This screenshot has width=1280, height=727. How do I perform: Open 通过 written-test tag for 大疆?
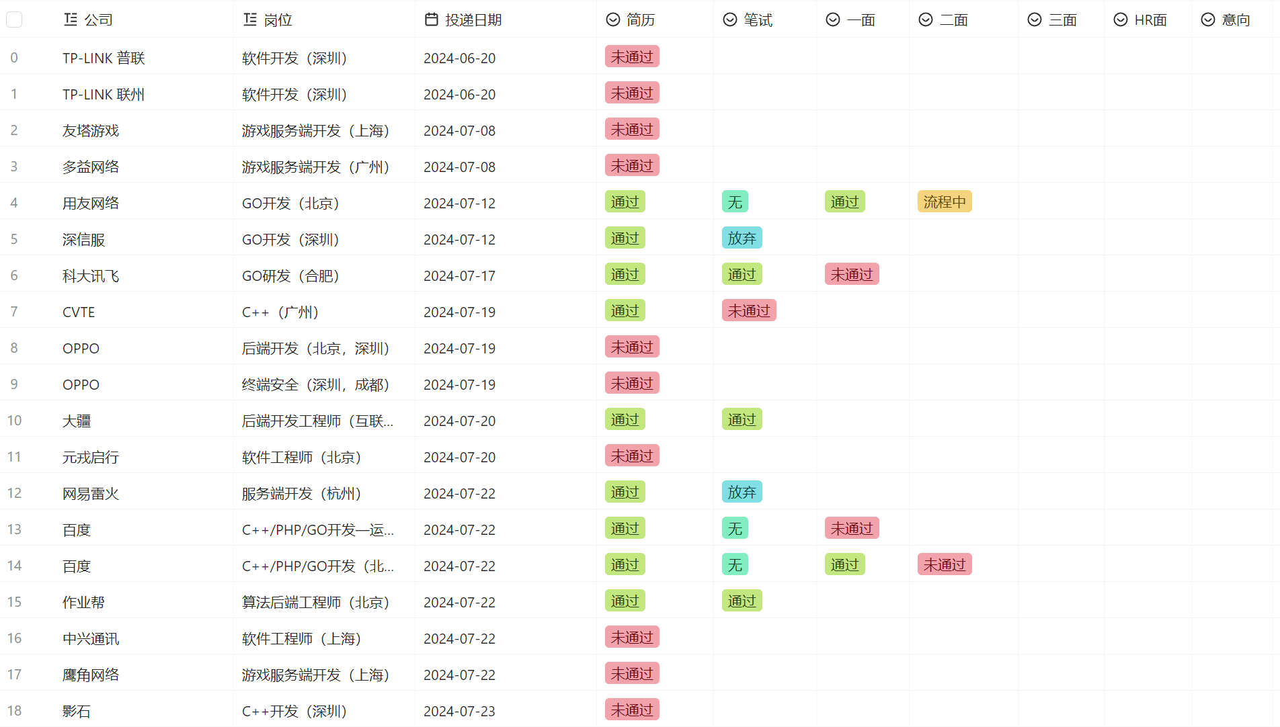tap(742, 419)
